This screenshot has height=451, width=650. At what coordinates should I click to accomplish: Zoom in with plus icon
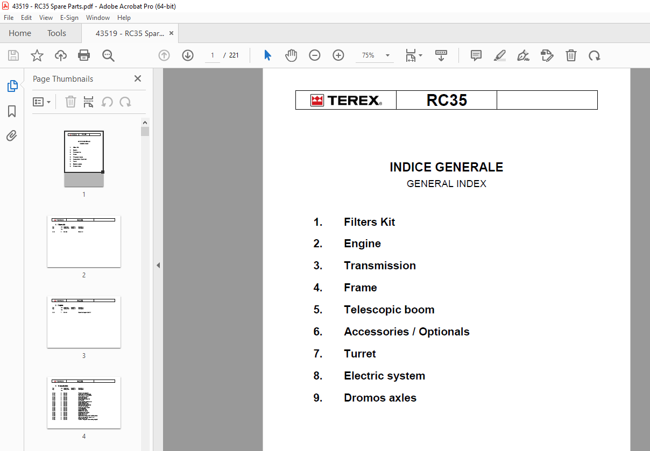coord(338,55)
